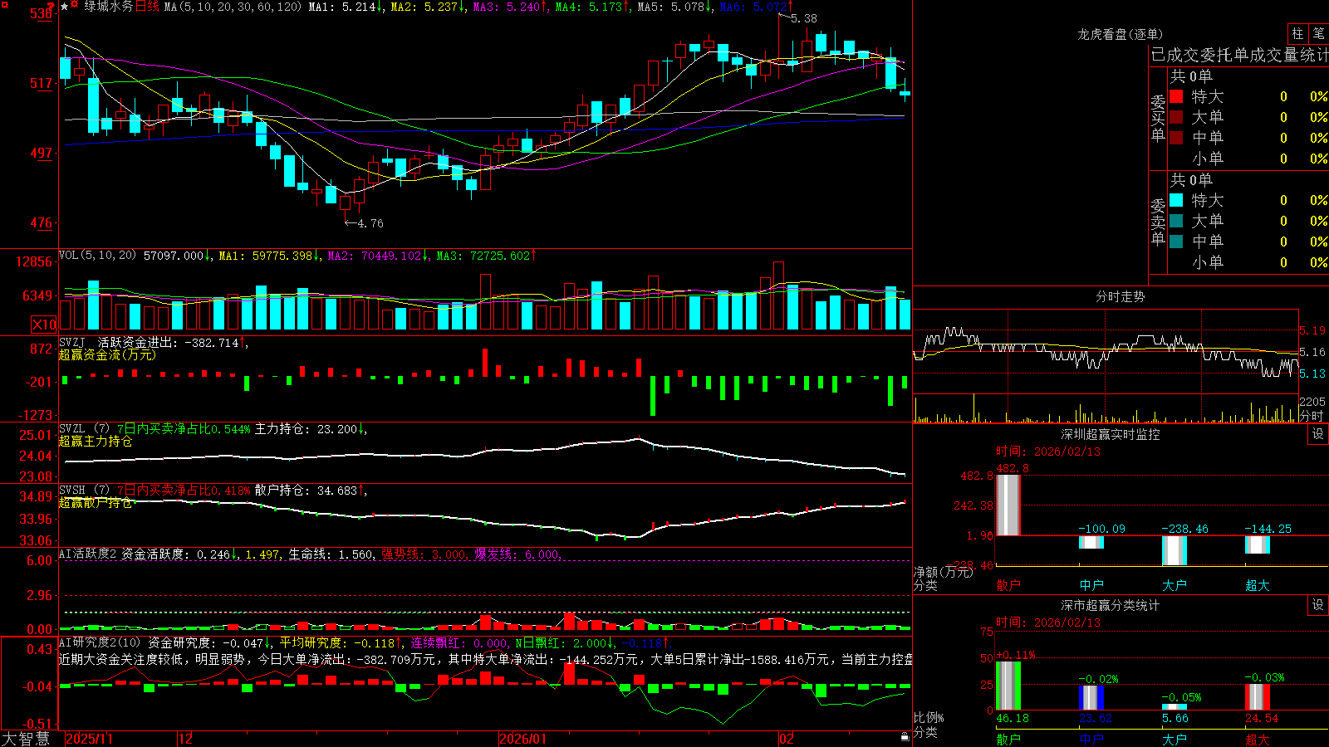
Task: Click the teal 大单 swatch under 委卖单
Action: 1176,221
